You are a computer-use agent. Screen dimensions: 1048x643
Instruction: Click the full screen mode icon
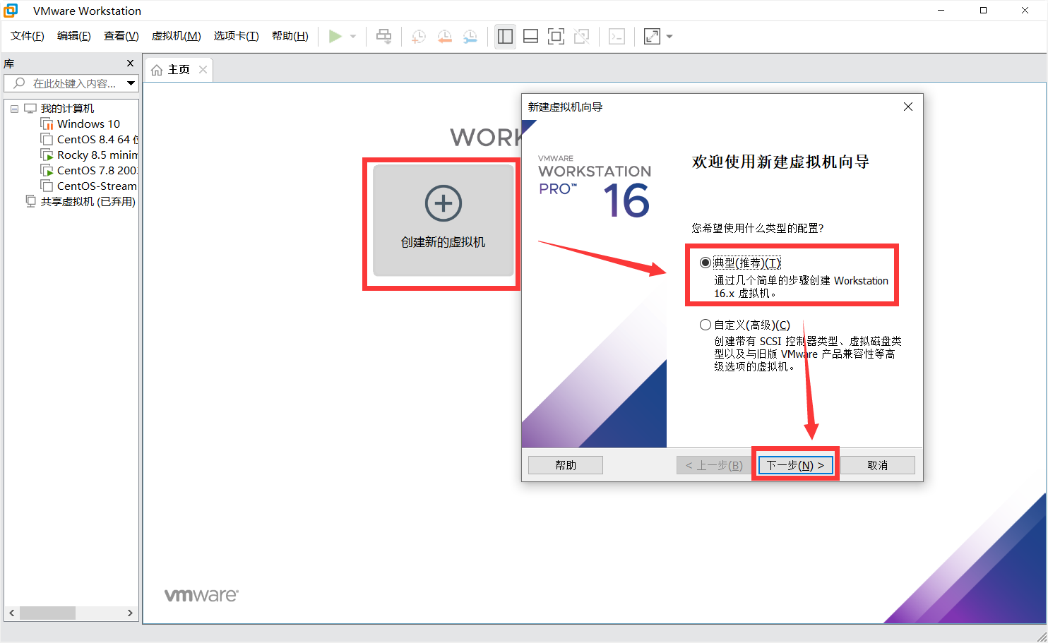[x=556, y=37]
